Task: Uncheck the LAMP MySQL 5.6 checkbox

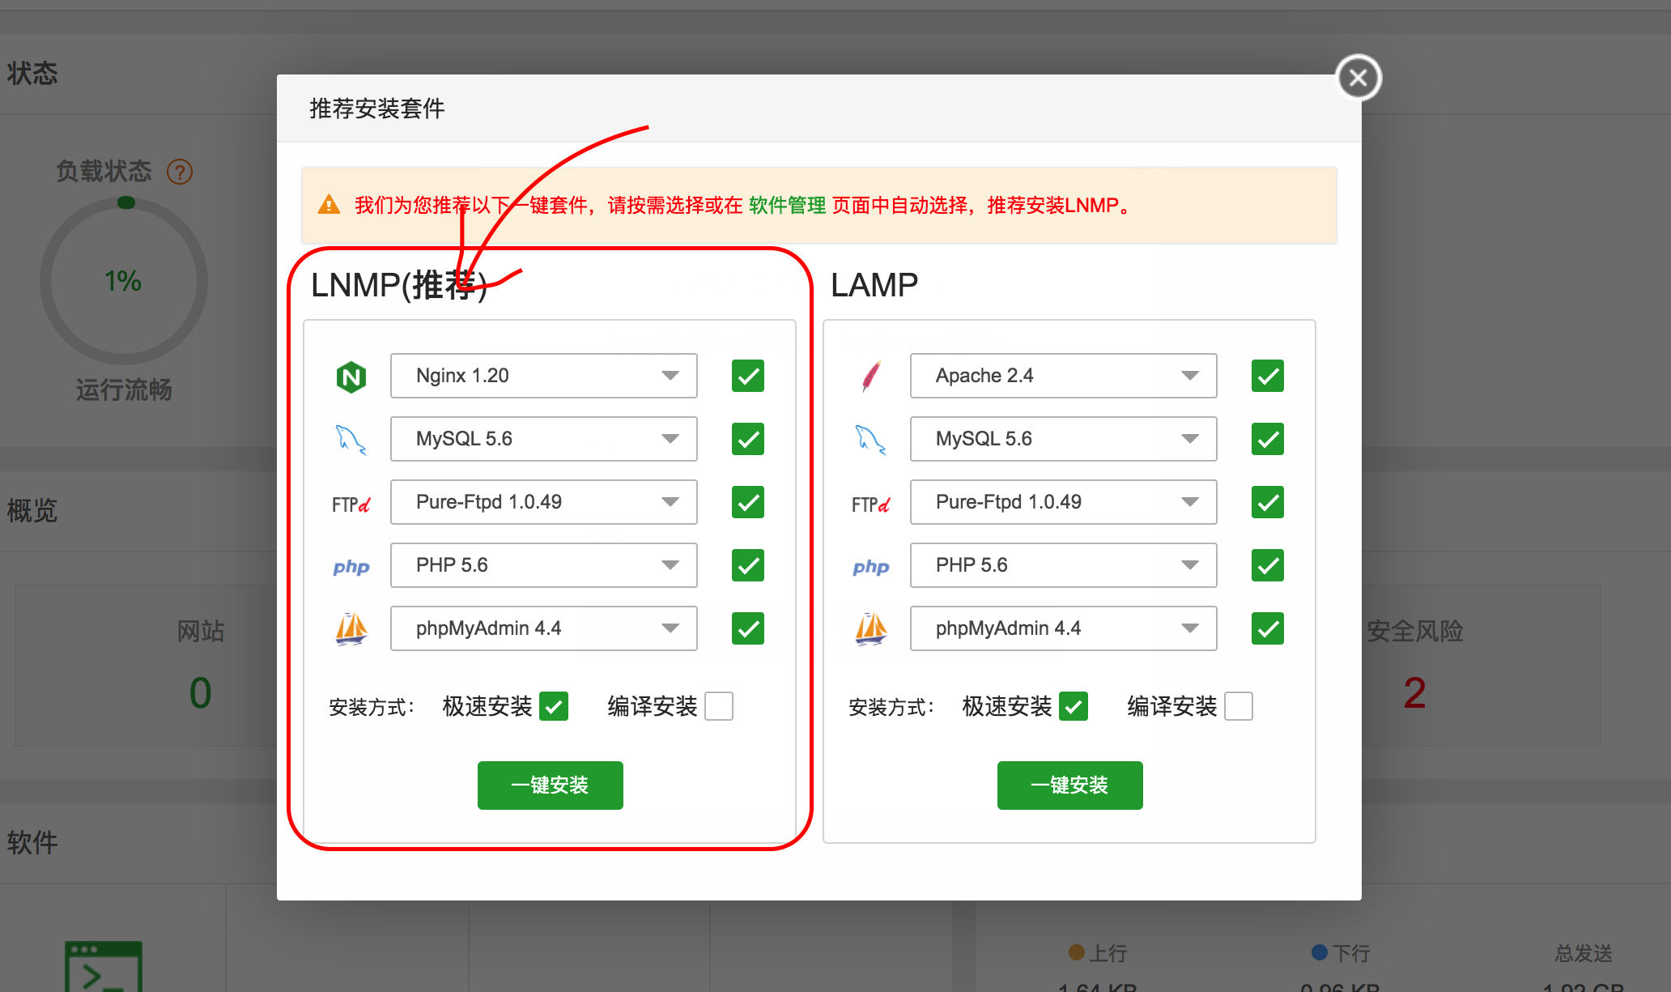Action: click(x=1268, y=439)
